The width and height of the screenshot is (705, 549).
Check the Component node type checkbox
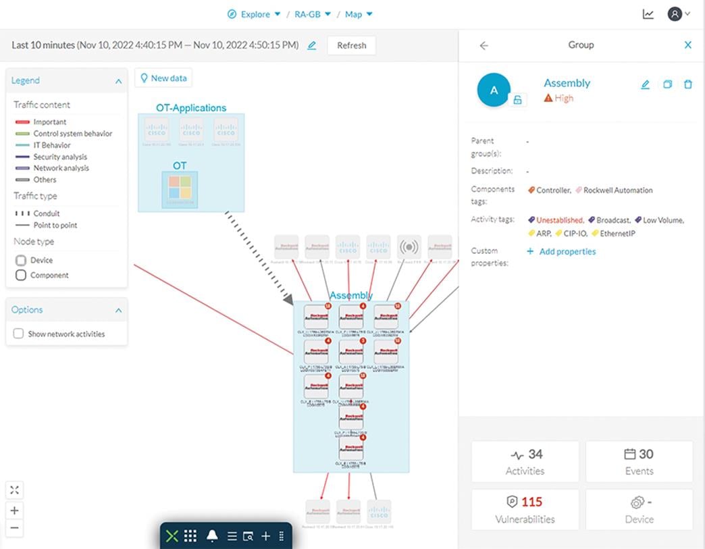click(x=21, y=275)
